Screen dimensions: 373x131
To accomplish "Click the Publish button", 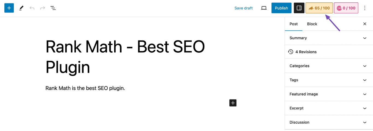I will (x=281, y=8).
